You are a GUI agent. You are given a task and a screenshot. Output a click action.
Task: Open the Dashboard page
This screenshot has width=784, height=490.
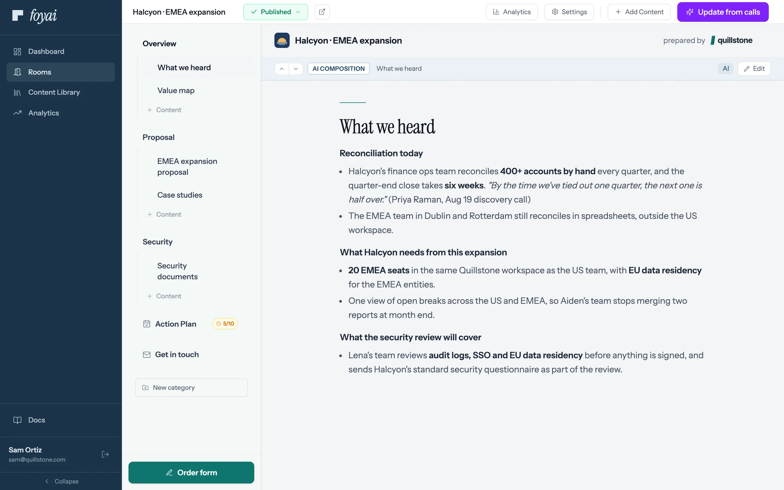pyautogui.click(x=61, y=51)
